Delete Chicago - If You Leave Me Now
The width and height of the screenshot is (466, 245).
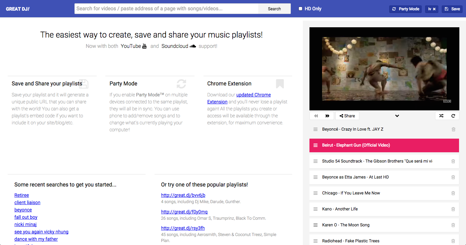453,193
